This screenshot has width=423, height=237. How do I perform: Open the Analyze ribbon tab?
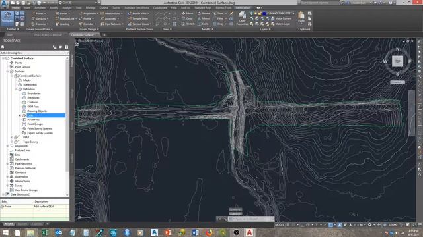pos(67,8)
